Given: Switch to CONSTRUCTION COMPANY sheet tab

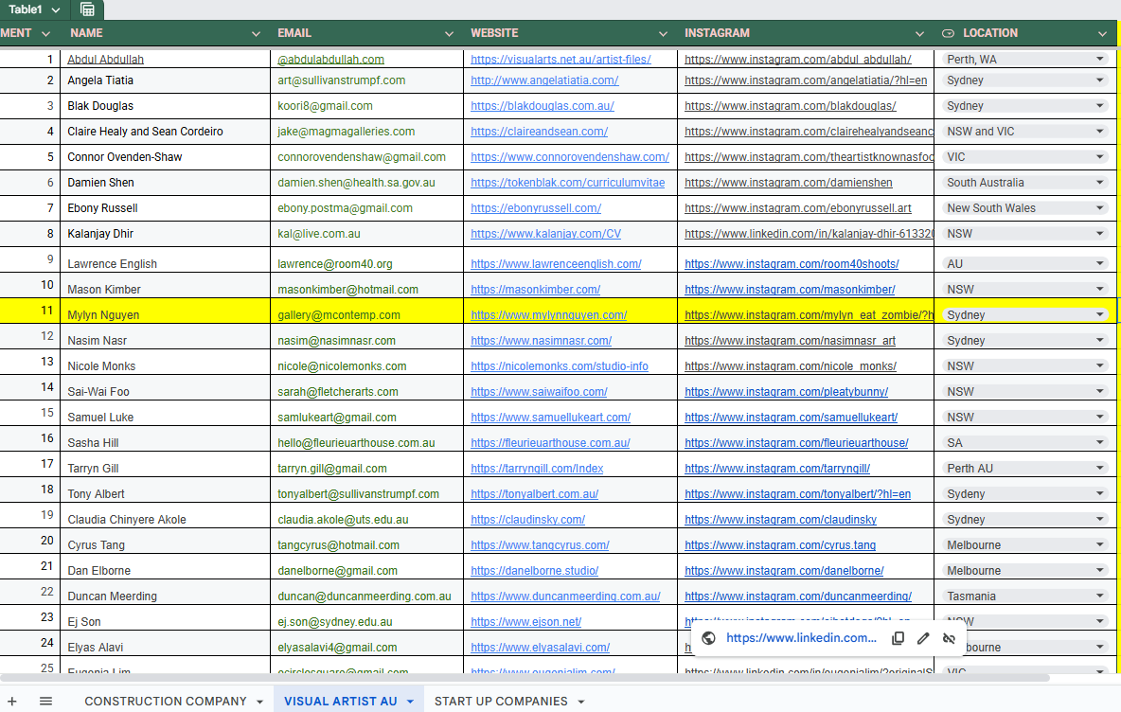Looking at the screenshot, I should (166, 702).
